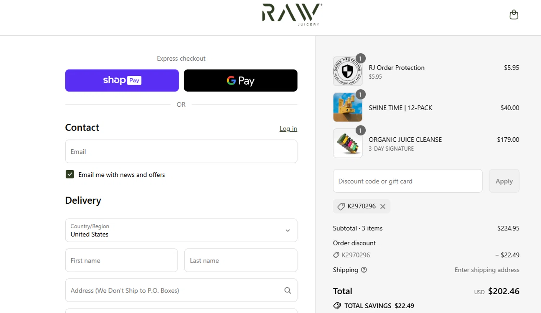The width and height of the screenshot is (541, 313).
Task: Pay with Shop Pay express checkout
Action: 122,80
